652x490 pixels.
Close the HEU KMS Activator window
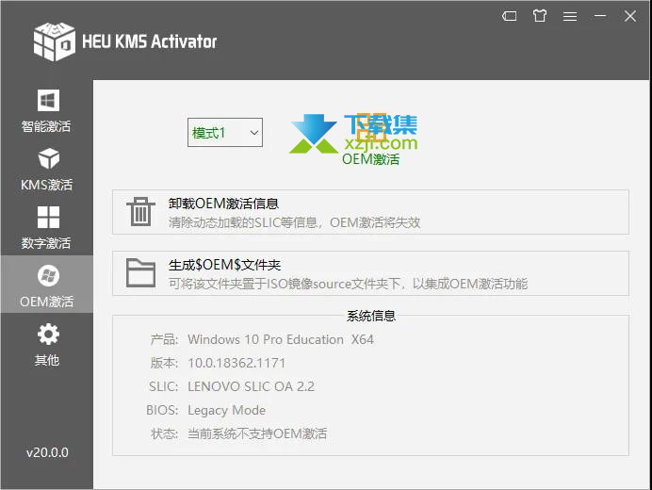tap(630, 16)
